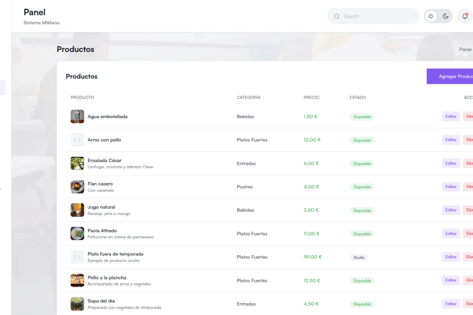Click the search magnifier icon
This screenshot has height=315, width=473.
[336, 17]
